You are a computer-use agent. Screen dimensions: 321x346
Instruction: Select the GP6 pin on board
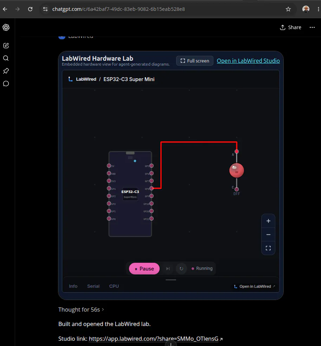tap(152, 173)
